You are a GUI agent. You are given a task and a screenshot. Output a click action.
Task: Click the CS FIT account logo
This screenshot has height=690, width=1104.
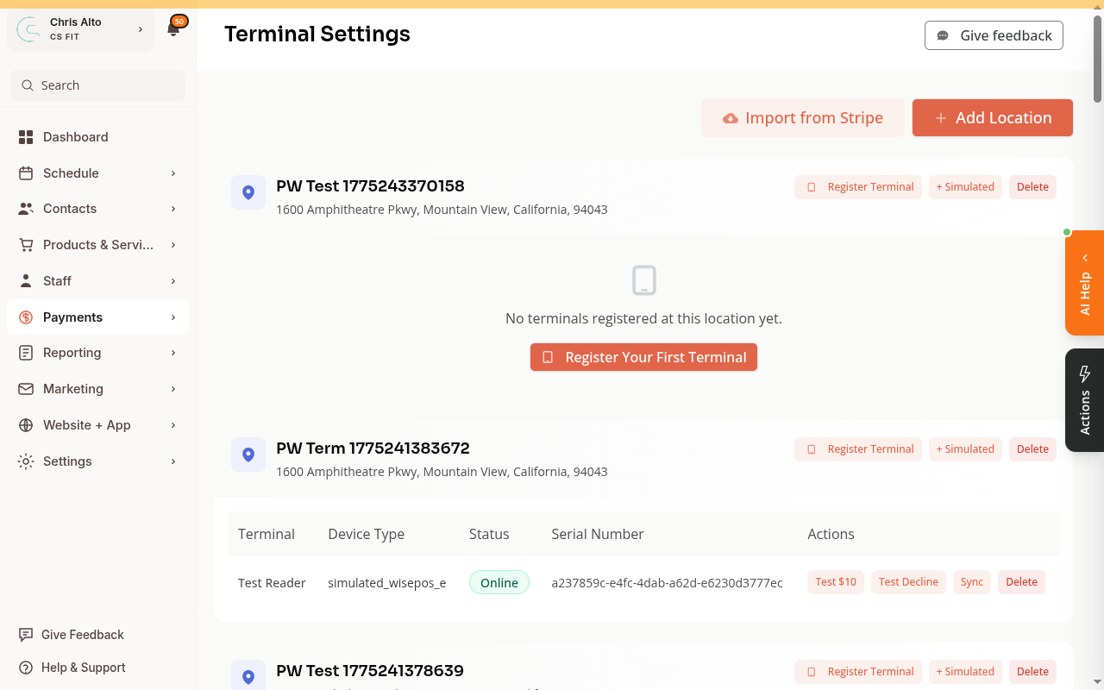click(x=29, y=29)
